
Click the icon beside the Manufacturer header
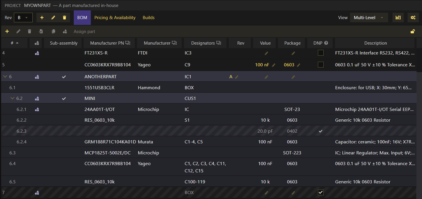[174, 43]
